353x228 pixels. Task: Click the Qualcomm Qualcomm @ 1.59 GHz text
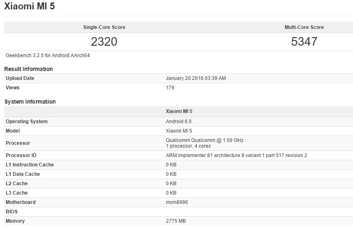click(x=205, y=140)
